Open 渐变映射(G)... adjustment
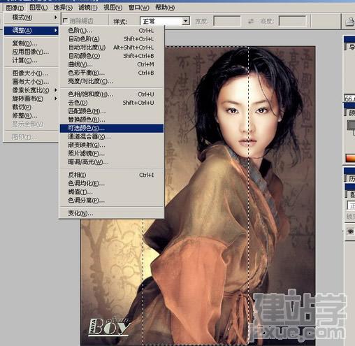The width and height of the screenshot is (355, 346). [x=112, y=145]
